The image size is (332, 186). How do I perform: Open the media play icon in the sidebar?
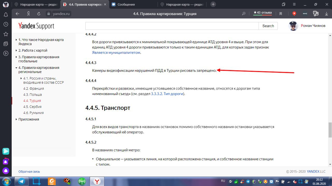[6, 54]
